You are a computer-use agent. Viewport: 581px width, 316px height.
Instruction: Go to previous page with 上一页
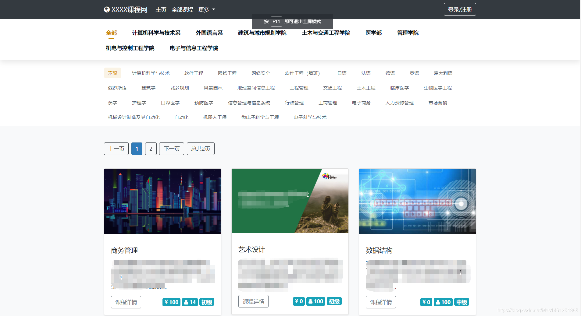coord(116,149)
